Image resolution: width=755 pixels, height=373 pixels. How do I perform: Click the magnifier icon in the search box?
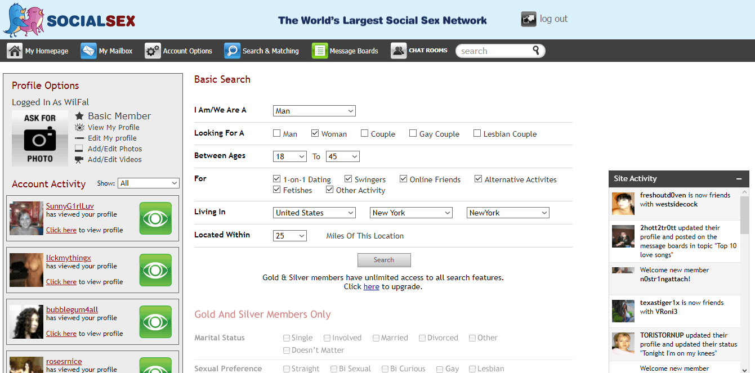coord(536,50)
